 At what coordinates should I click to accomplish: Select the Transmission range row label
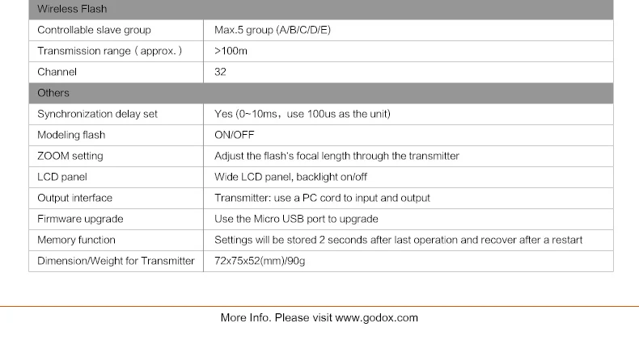[x=109, y=51]
